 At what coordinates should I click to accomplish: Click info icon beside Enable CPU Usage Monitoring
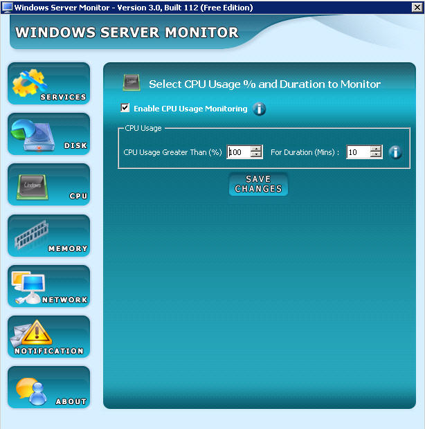click(259, 109)
